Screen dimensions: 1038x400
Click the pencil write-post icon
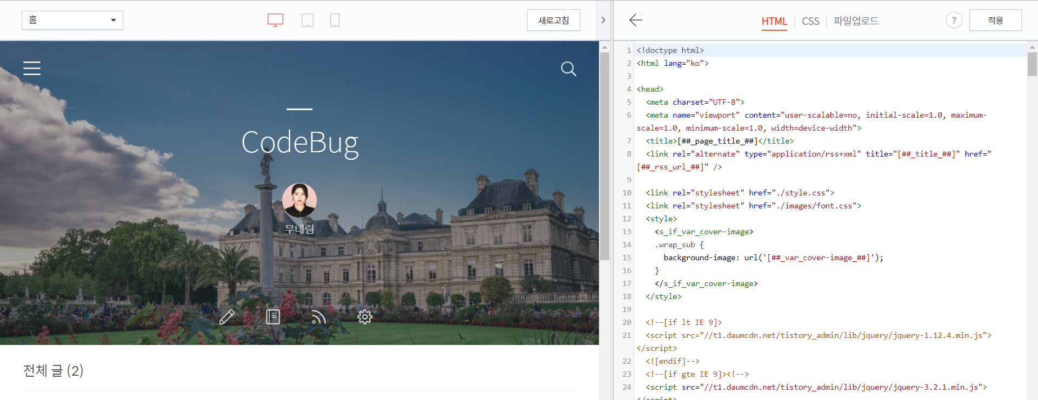coord(227,317)
